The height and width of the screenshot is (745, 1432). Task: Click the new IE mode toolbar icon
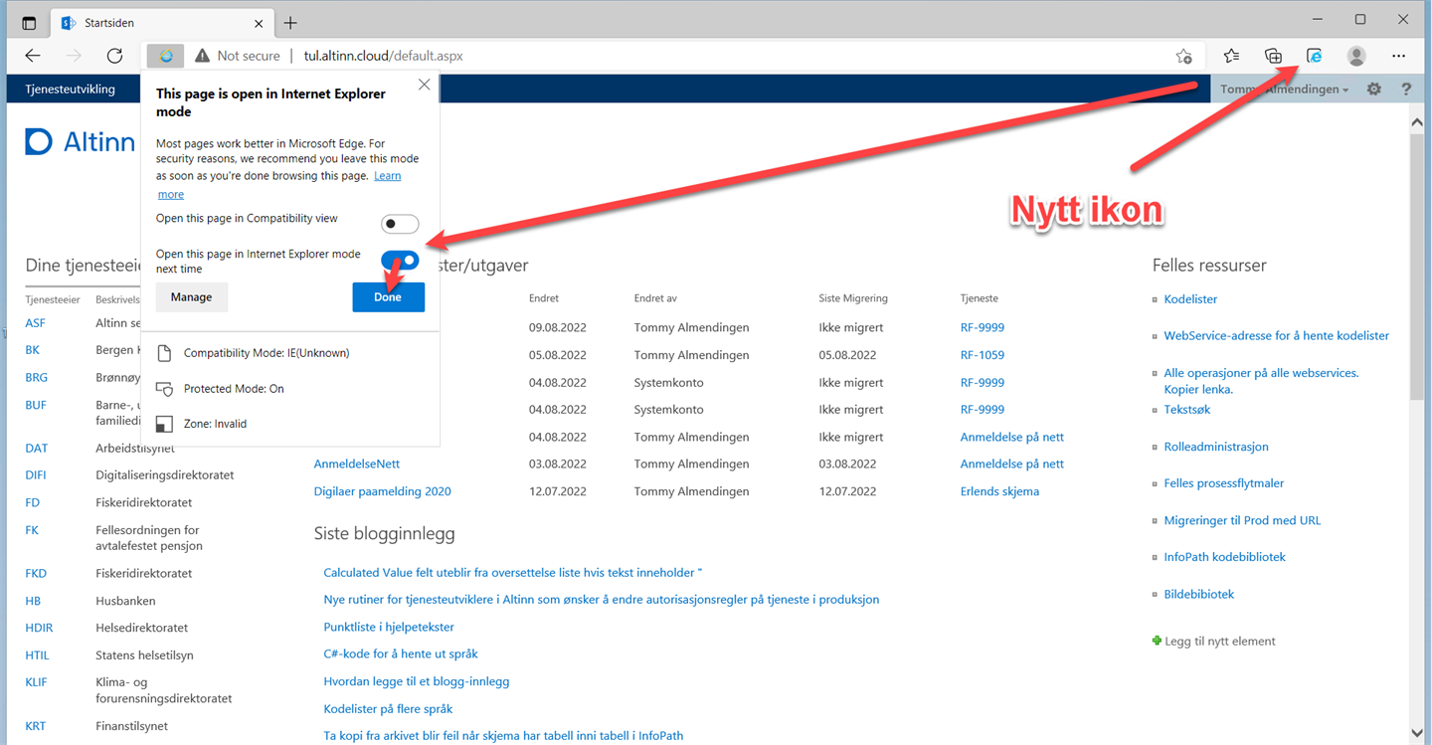click(x=1314, y=56)
